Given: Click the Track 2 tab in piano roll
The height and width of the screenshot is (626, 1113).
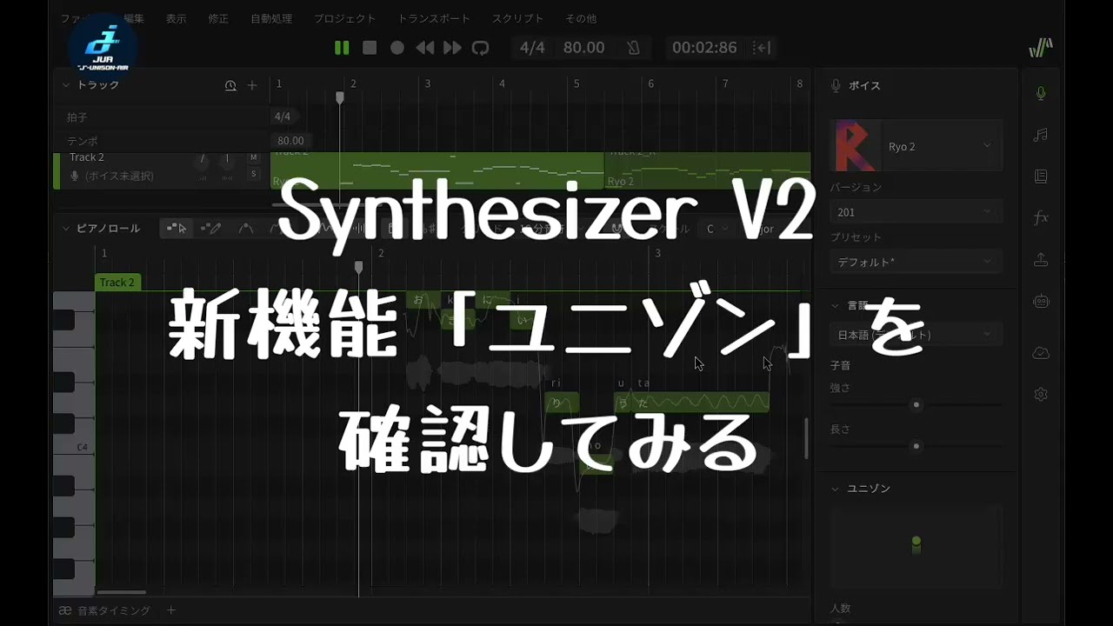Looking at the screenshot, I should click(117, 283).
